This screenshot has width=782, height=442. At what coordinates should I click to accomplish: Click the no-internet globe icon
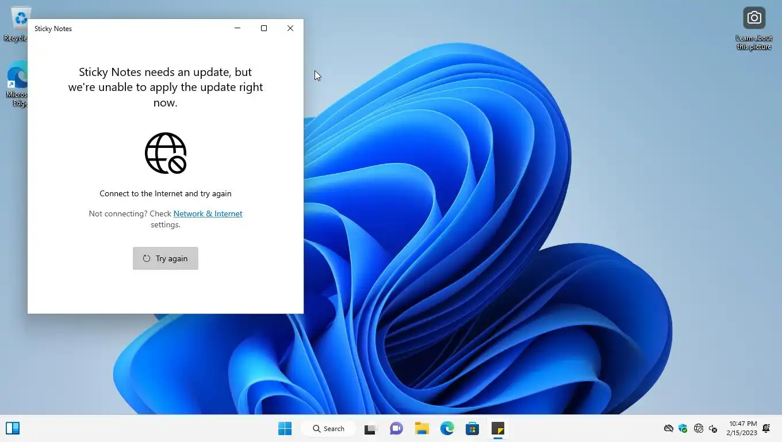pos(166,153)
